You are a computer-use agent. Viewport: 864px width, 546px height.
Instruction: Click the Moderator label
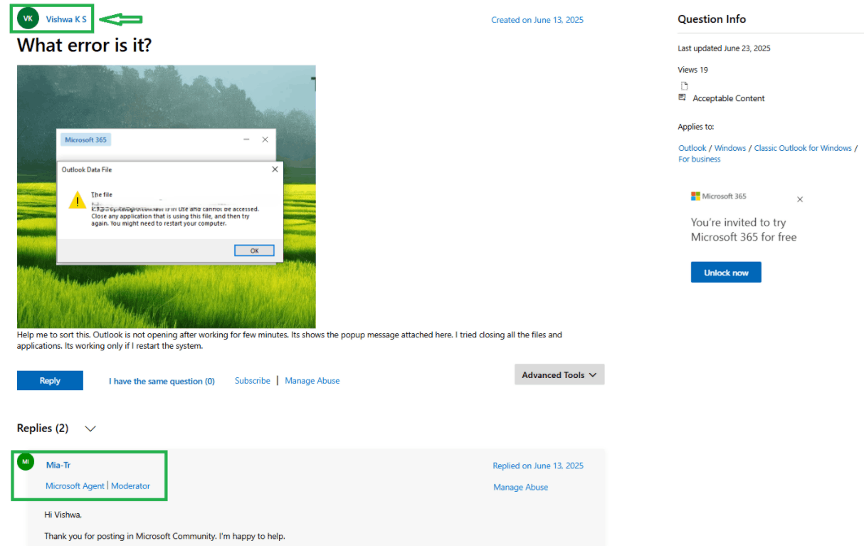tap(131, 486)
